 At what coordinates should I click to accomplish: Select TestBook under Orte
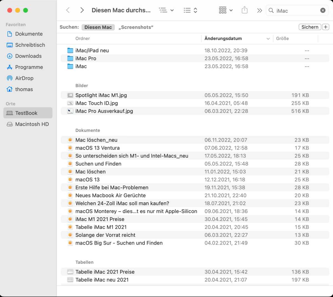[28, 113]
